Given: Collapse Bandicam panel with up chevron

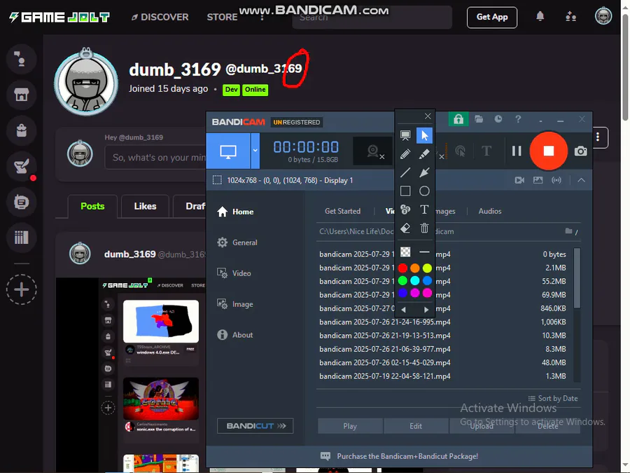Looking at the screenshot, I should [582, 180].
